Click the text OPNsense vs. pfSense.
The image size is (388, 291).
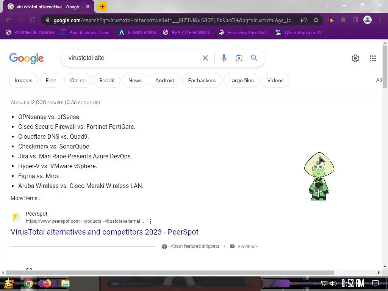[x=50, y=117]
